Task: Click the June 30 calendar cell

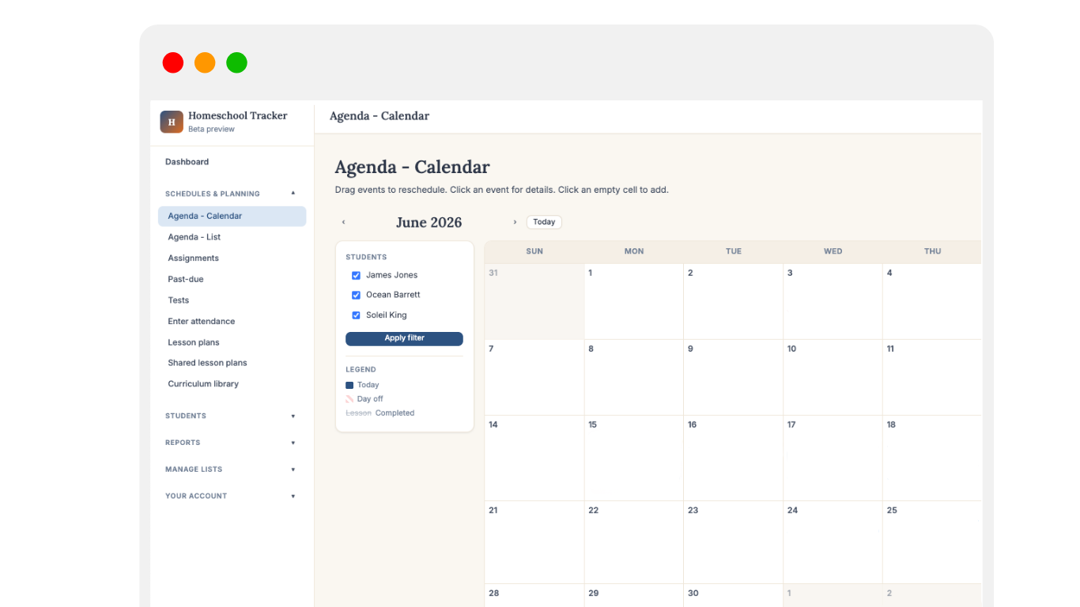Action: (x=734, y=596)
